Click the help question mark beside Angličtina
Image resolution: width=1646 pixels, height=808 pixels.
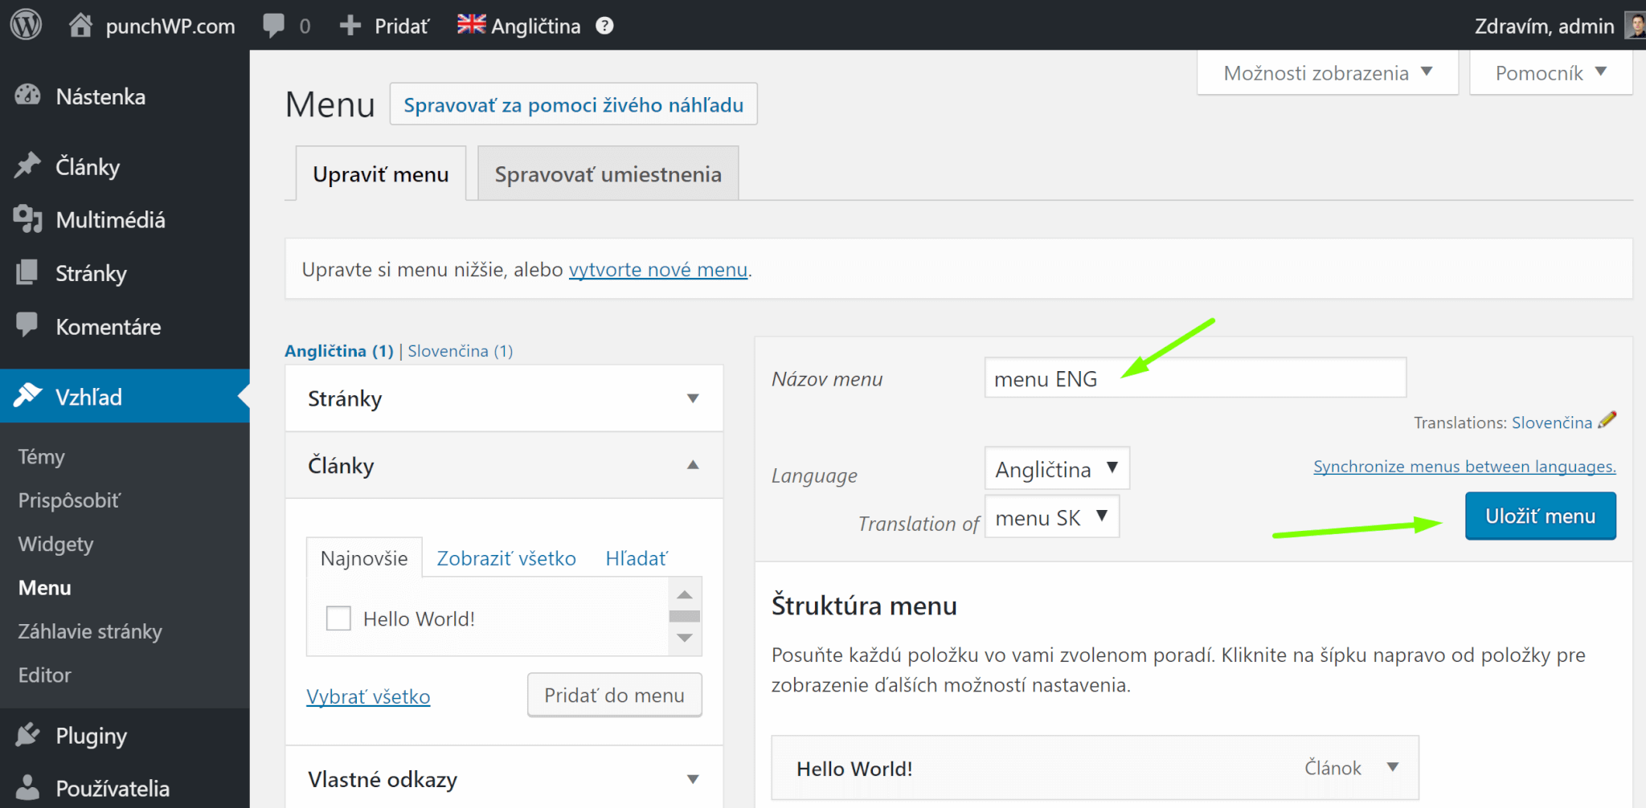[x=604, y=26]
